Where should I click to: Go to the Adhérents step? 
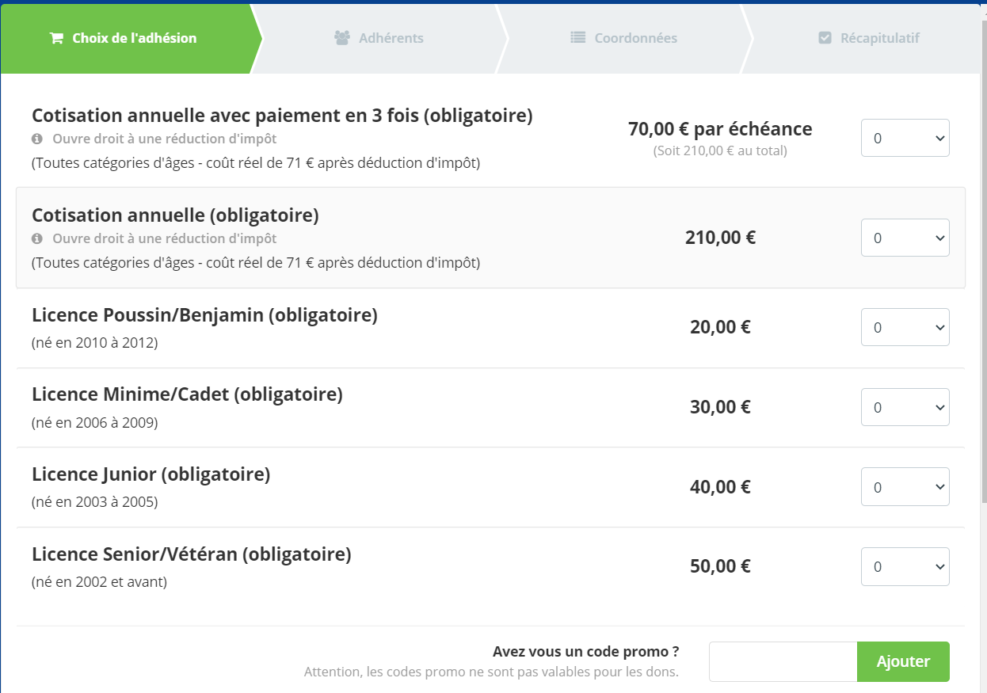379,38
